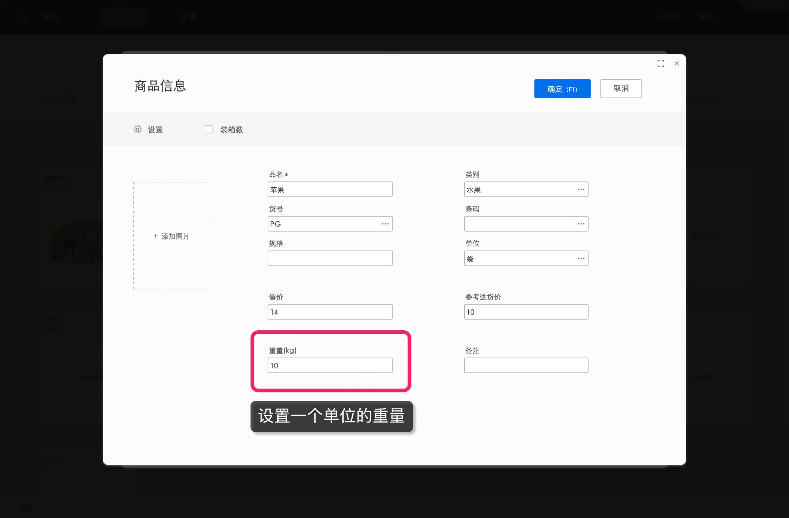Viewport: 789px width, 518px height.
Task: Edit the 售价 field showing 14
Action: tap(330, 312)
